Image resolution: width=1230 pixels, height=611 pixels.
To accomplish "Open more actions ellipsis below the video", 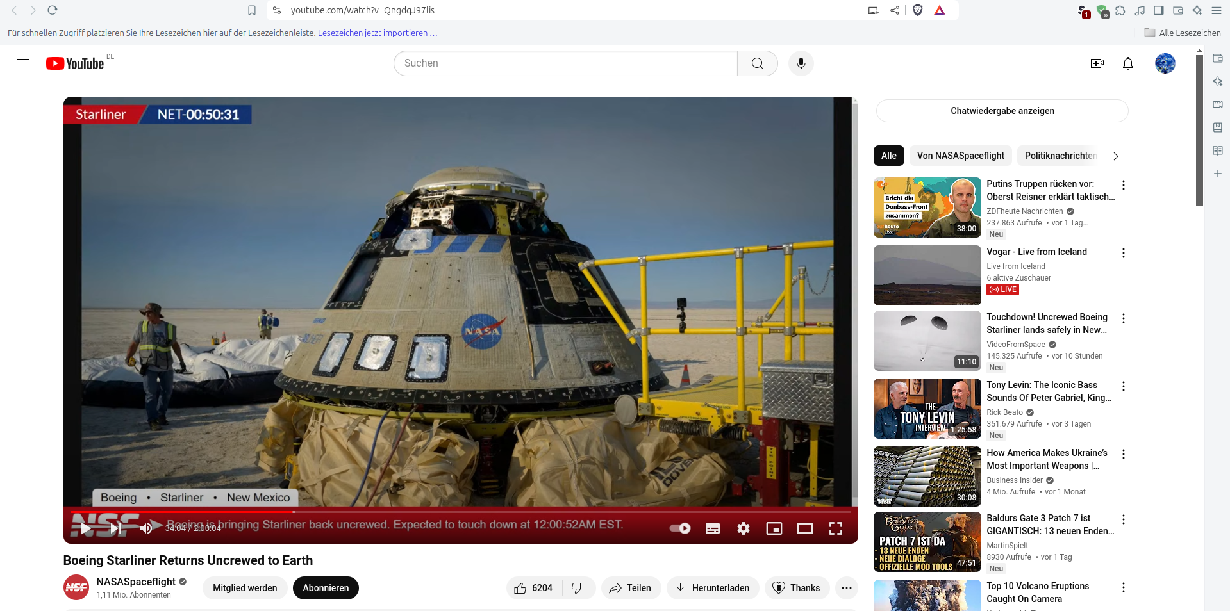I will coord(847,588).
